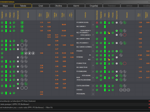Expand PS BLATO location arrow
This screenshot has width=150, height=112.
click(x=93, y=51)
